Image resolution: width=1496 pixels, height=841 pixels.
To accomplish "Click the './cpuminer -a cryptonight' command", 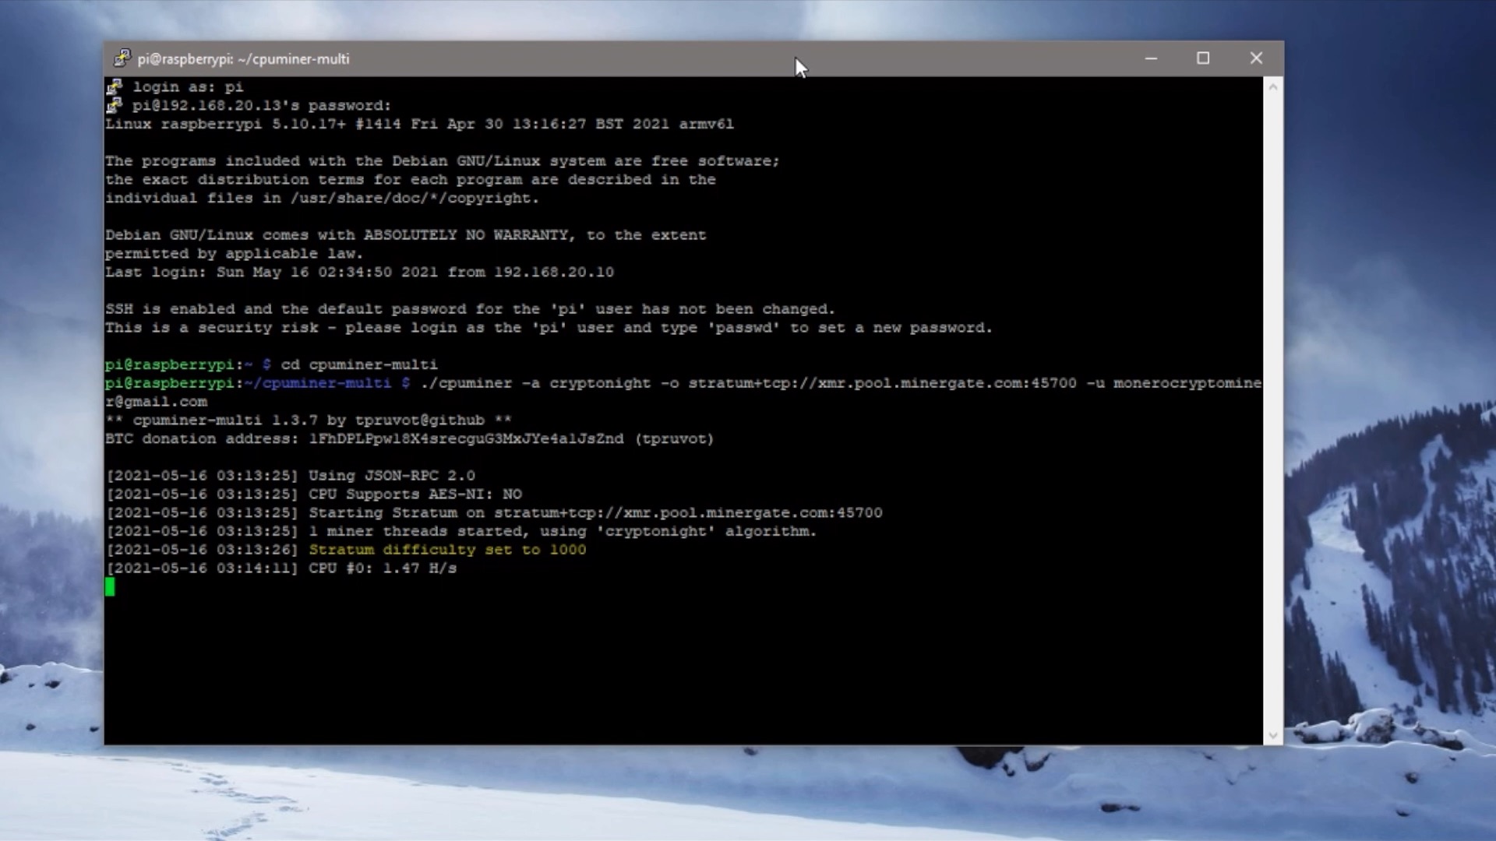I will click(x=535, y=383).
